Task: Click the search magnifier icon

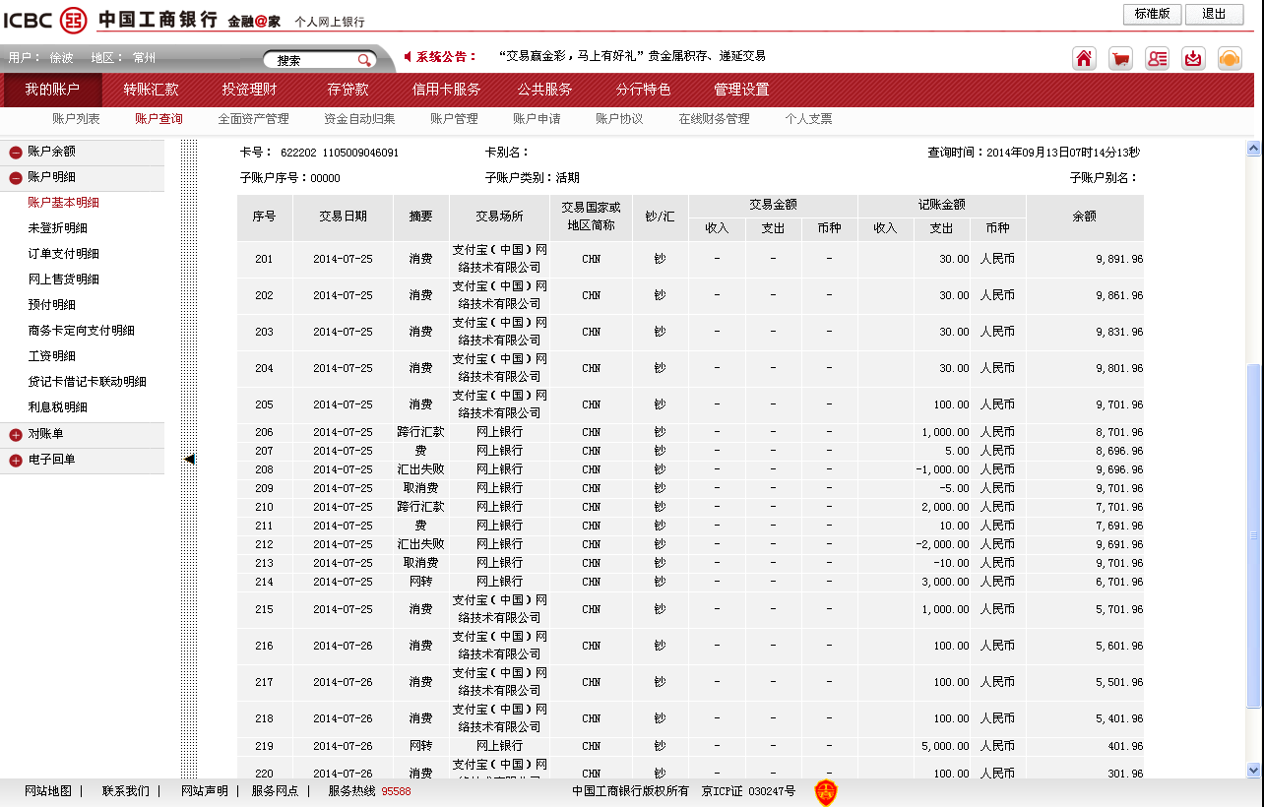Action: 364,60
